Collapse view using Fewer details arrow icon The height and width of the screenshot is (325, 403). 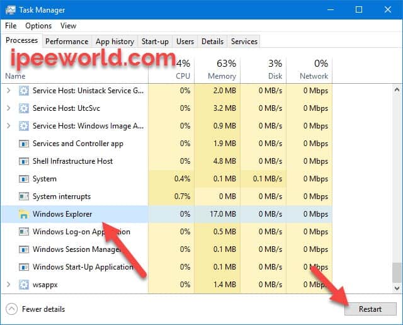click(11, 309)
